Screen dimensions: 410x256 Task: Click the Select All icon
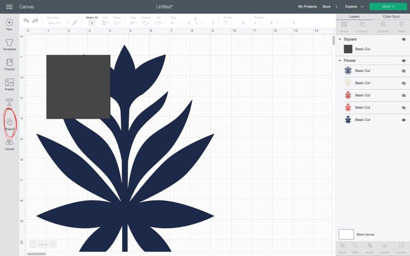[92, 23]
